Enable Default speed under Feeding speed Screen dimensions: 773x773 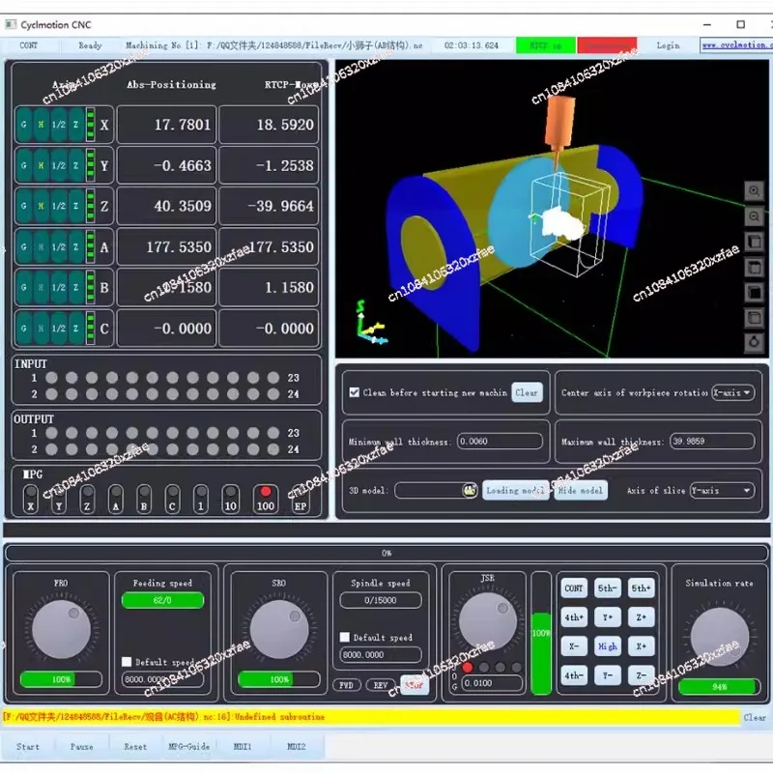(x=127, y=662)
